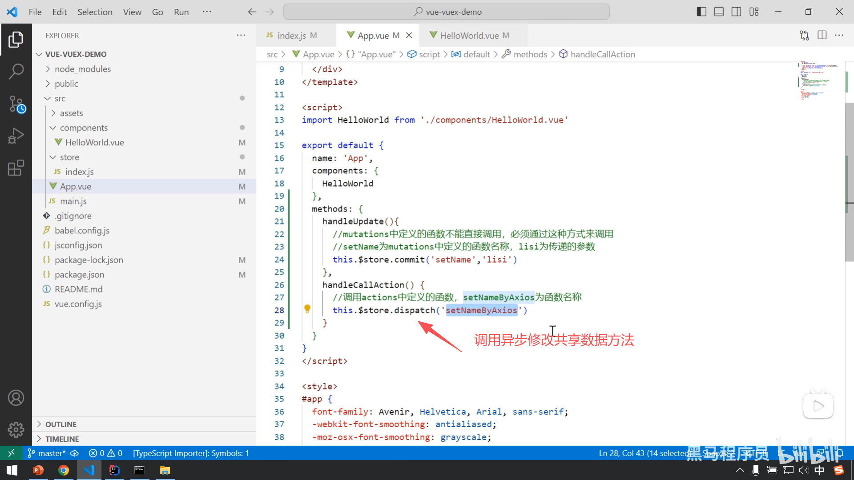The height and width of the screenshot is (480, 854).
Task: Click errors and warnings status indicator
Action: coord(105,453)
